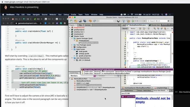
Task: Open the Debug menu in the menu bar
Action: click(x=66, y=15)
